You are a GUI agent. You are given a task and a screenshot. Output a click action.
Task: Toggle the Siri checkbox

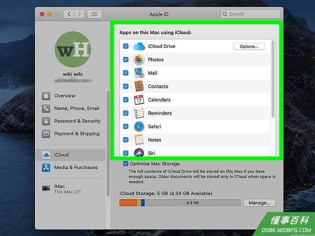[x=126, y=153]
